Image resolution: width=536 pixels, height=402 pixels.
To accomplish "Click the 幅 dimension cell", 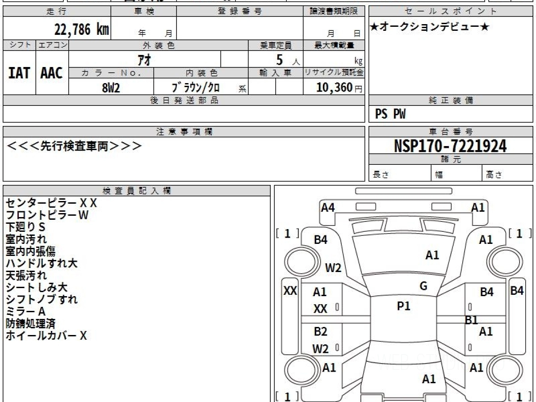I will point(457,173).
